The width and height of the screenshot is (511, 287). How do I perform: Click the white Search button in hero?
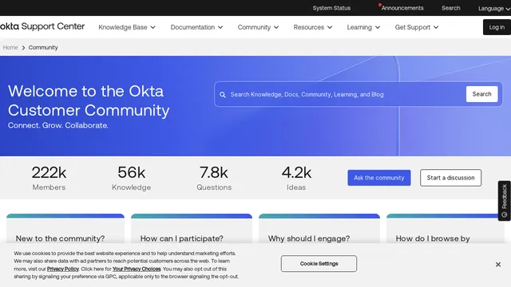[481, 94]
